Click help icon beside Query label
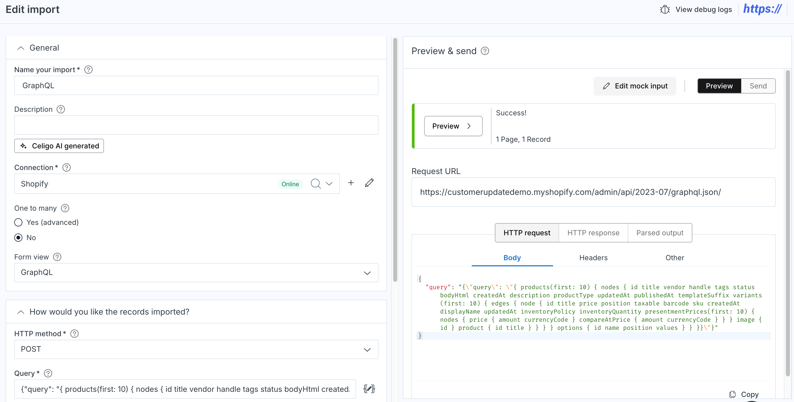Image resolution: width=794 pixels, height=402 pixels. coord(48,373)
